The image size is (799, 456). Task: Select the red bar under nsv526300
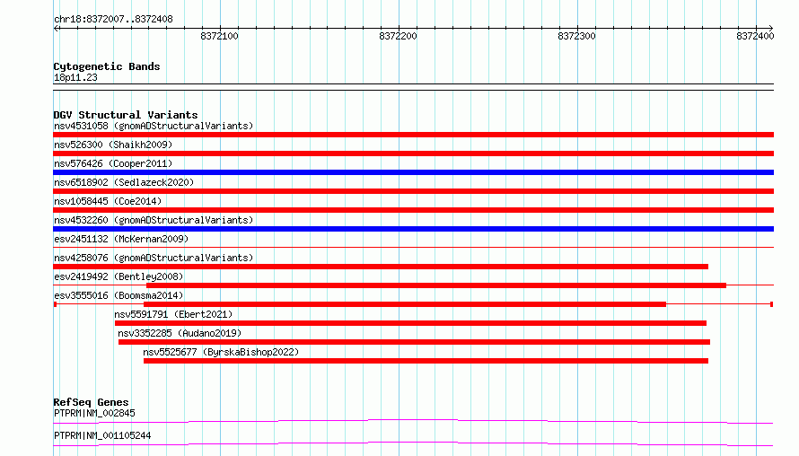tap(413, 153)
